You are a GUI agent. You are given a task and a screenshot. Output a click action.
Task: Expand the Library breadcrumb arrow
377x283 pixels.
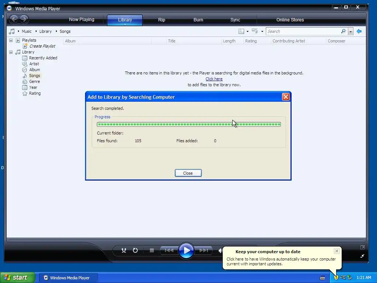click(36, 31)
